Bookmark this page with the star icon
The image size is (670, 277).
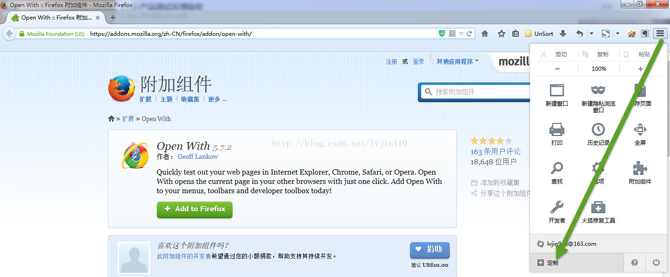coord(501,34)
